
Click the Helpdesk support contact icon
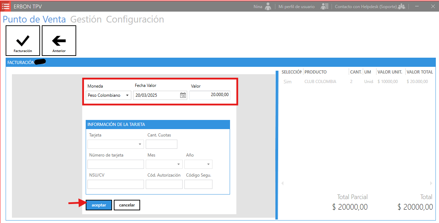click(401, 6)
